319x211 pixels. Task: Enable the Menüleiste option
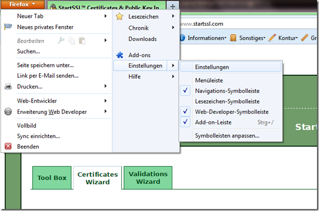click(x=230, y=80)
